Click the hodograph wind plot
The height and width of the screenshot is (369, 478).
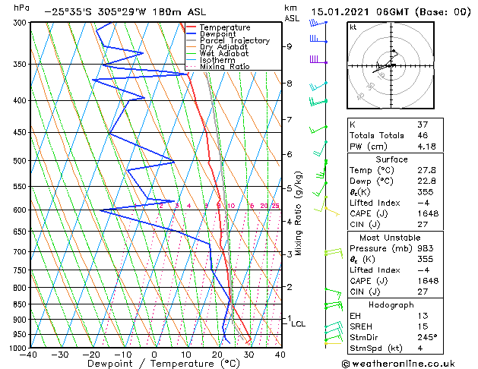point(391,65)
